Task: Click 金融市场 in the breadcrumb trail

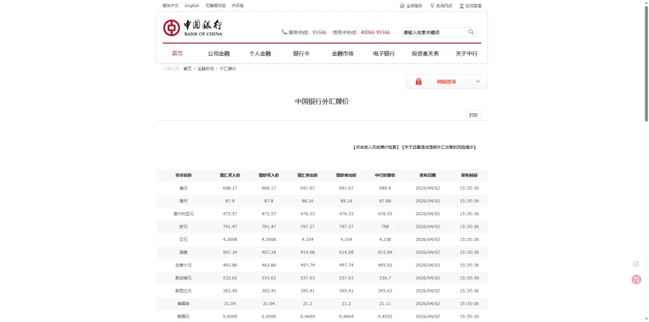Action: point(206,68)
